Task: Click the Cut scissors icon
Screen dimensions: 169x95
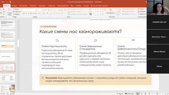Action: [x=3, y=9]
